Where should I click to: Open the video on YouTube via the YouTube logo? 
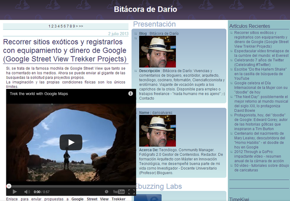coord(119,191)
